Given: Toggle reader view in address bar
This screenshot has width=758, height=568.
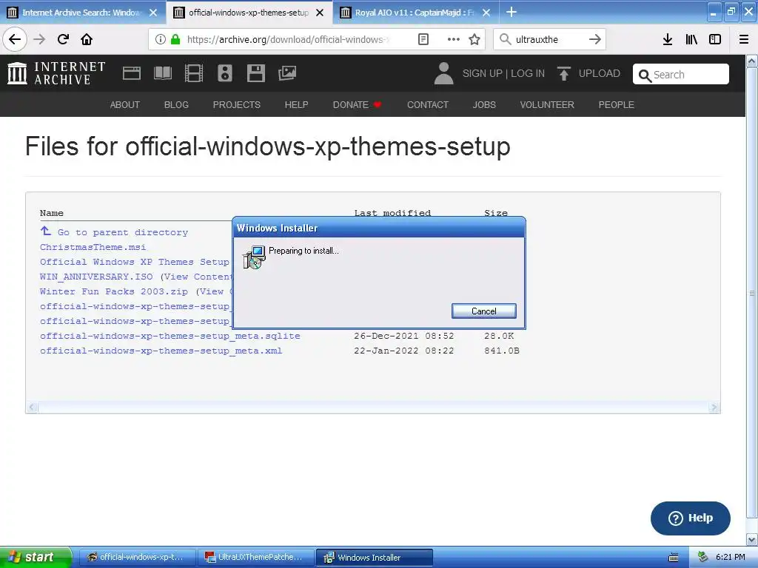Looking at the screenshot, I should 423,39.
